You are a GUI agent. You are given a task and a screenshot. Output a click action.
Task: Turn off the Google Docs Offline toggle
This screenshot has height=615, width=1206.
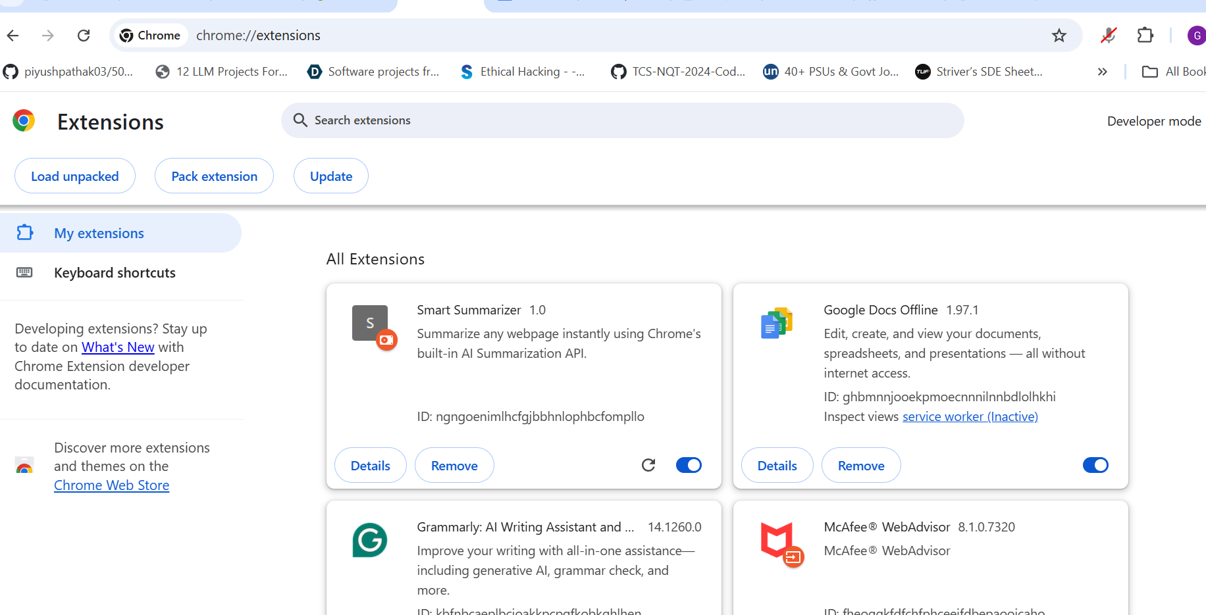point(1096,465)
